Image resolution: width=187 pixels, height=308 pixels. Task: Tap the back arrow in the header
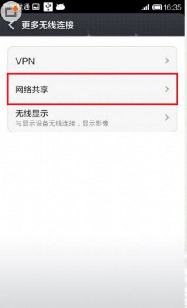11,25
